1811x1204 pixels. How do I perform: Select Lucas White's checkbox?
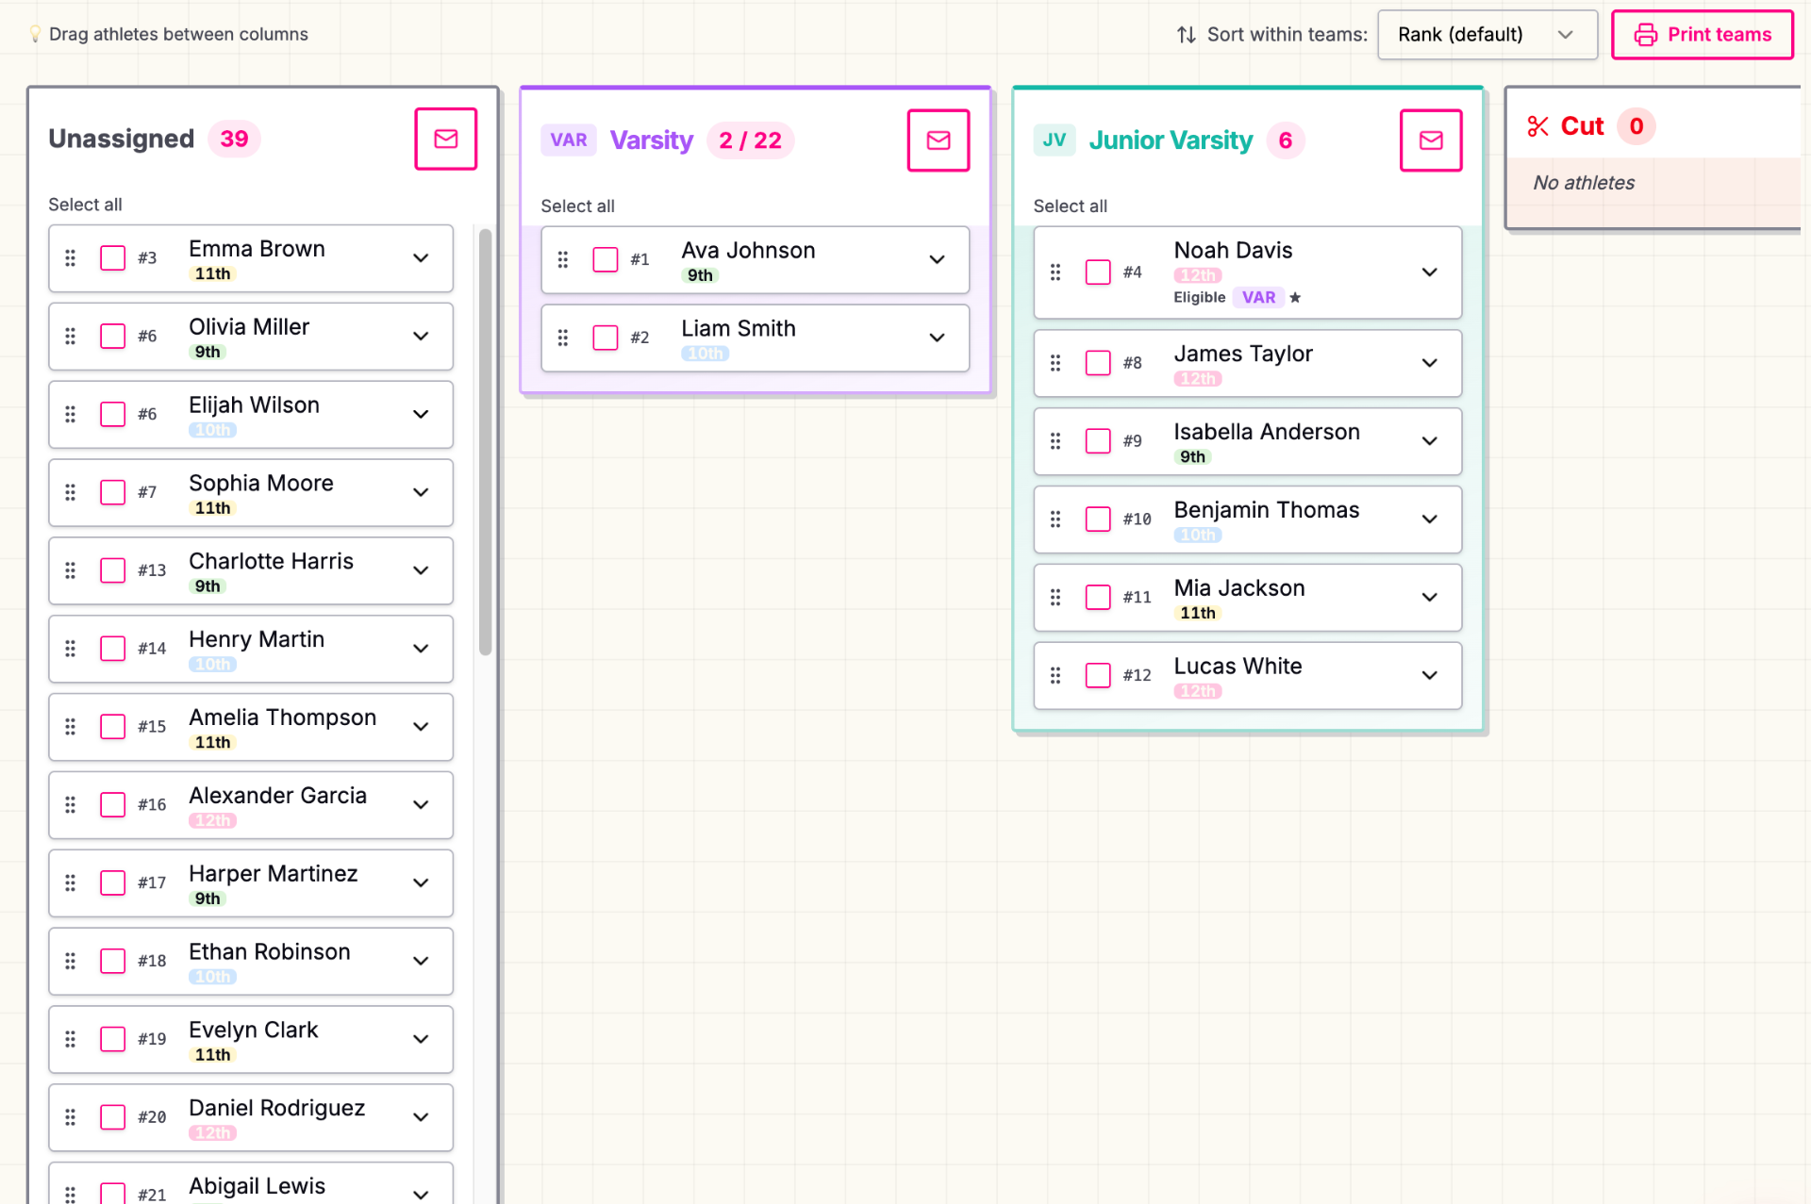click(x=1097, y=676)
